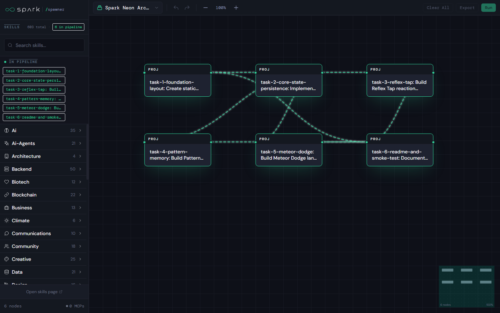Viewport: 500px width, 313px height.
Task: Click the Search skills input field
Action: tap(44, 45)
